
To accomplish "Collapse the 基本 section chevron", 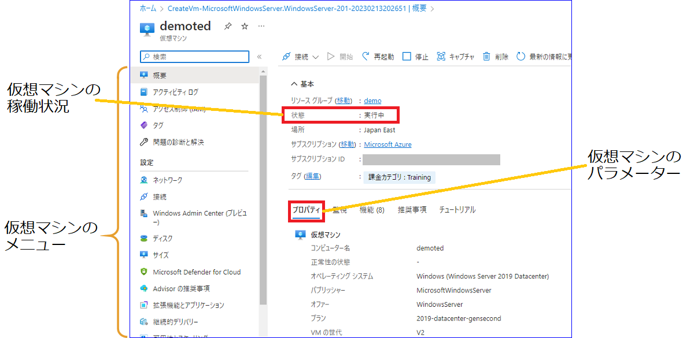I will point(294,84).
